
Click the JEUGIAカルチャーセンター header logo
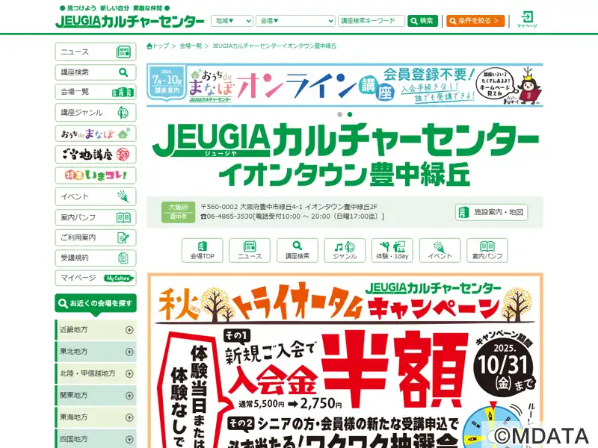click(x=129, y=21)
